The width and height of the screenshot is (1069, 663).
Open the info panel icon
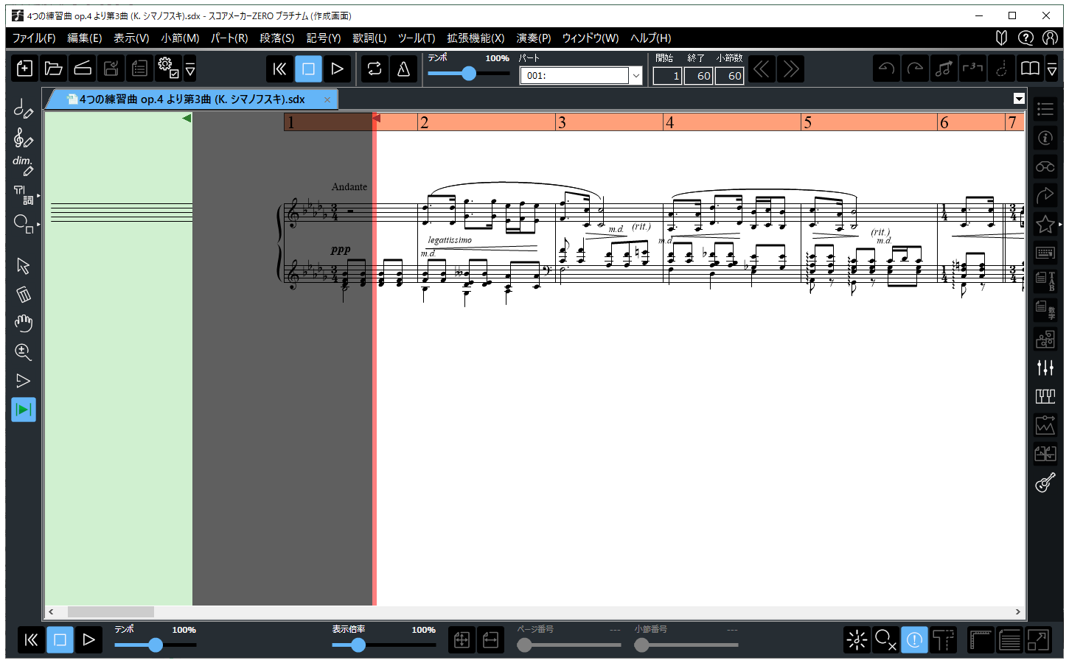(1045, 138)
